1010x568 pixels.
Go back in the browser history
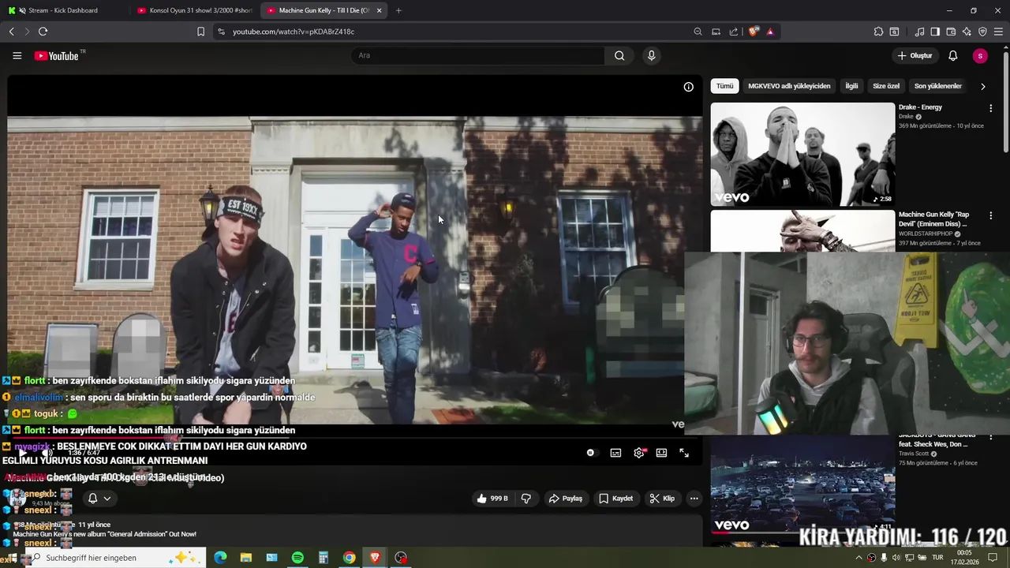(x=11, y=32)
